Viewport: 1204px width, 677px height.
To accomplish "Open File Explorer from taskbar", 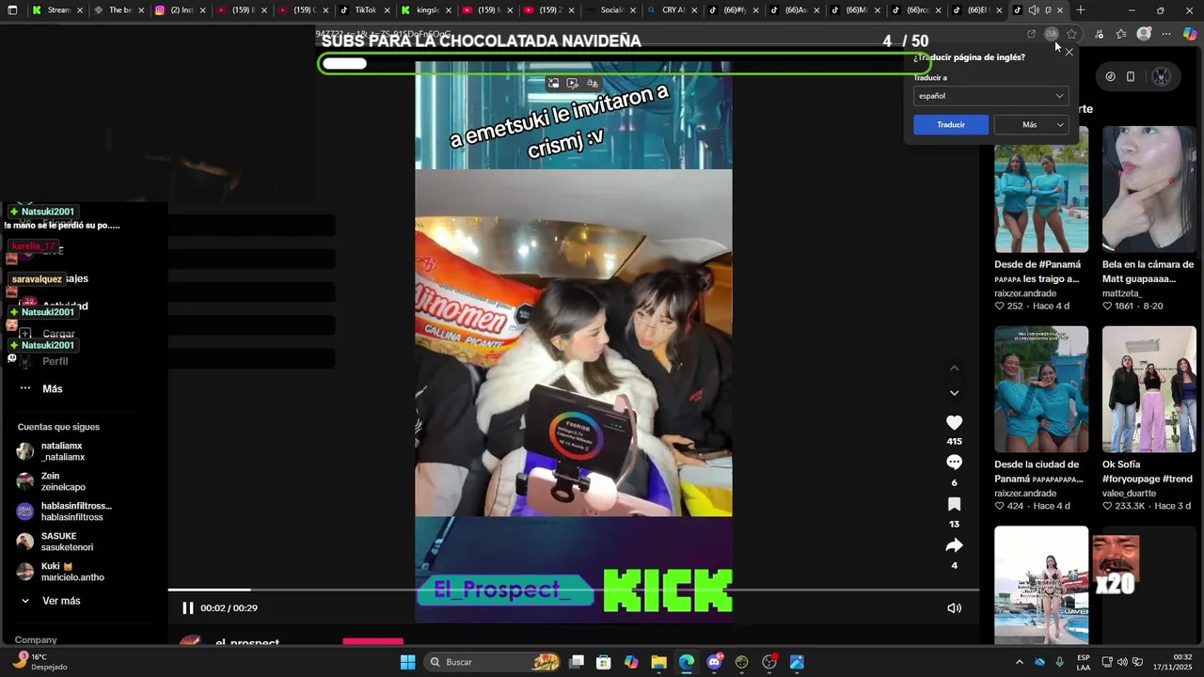I will point(658,662).
